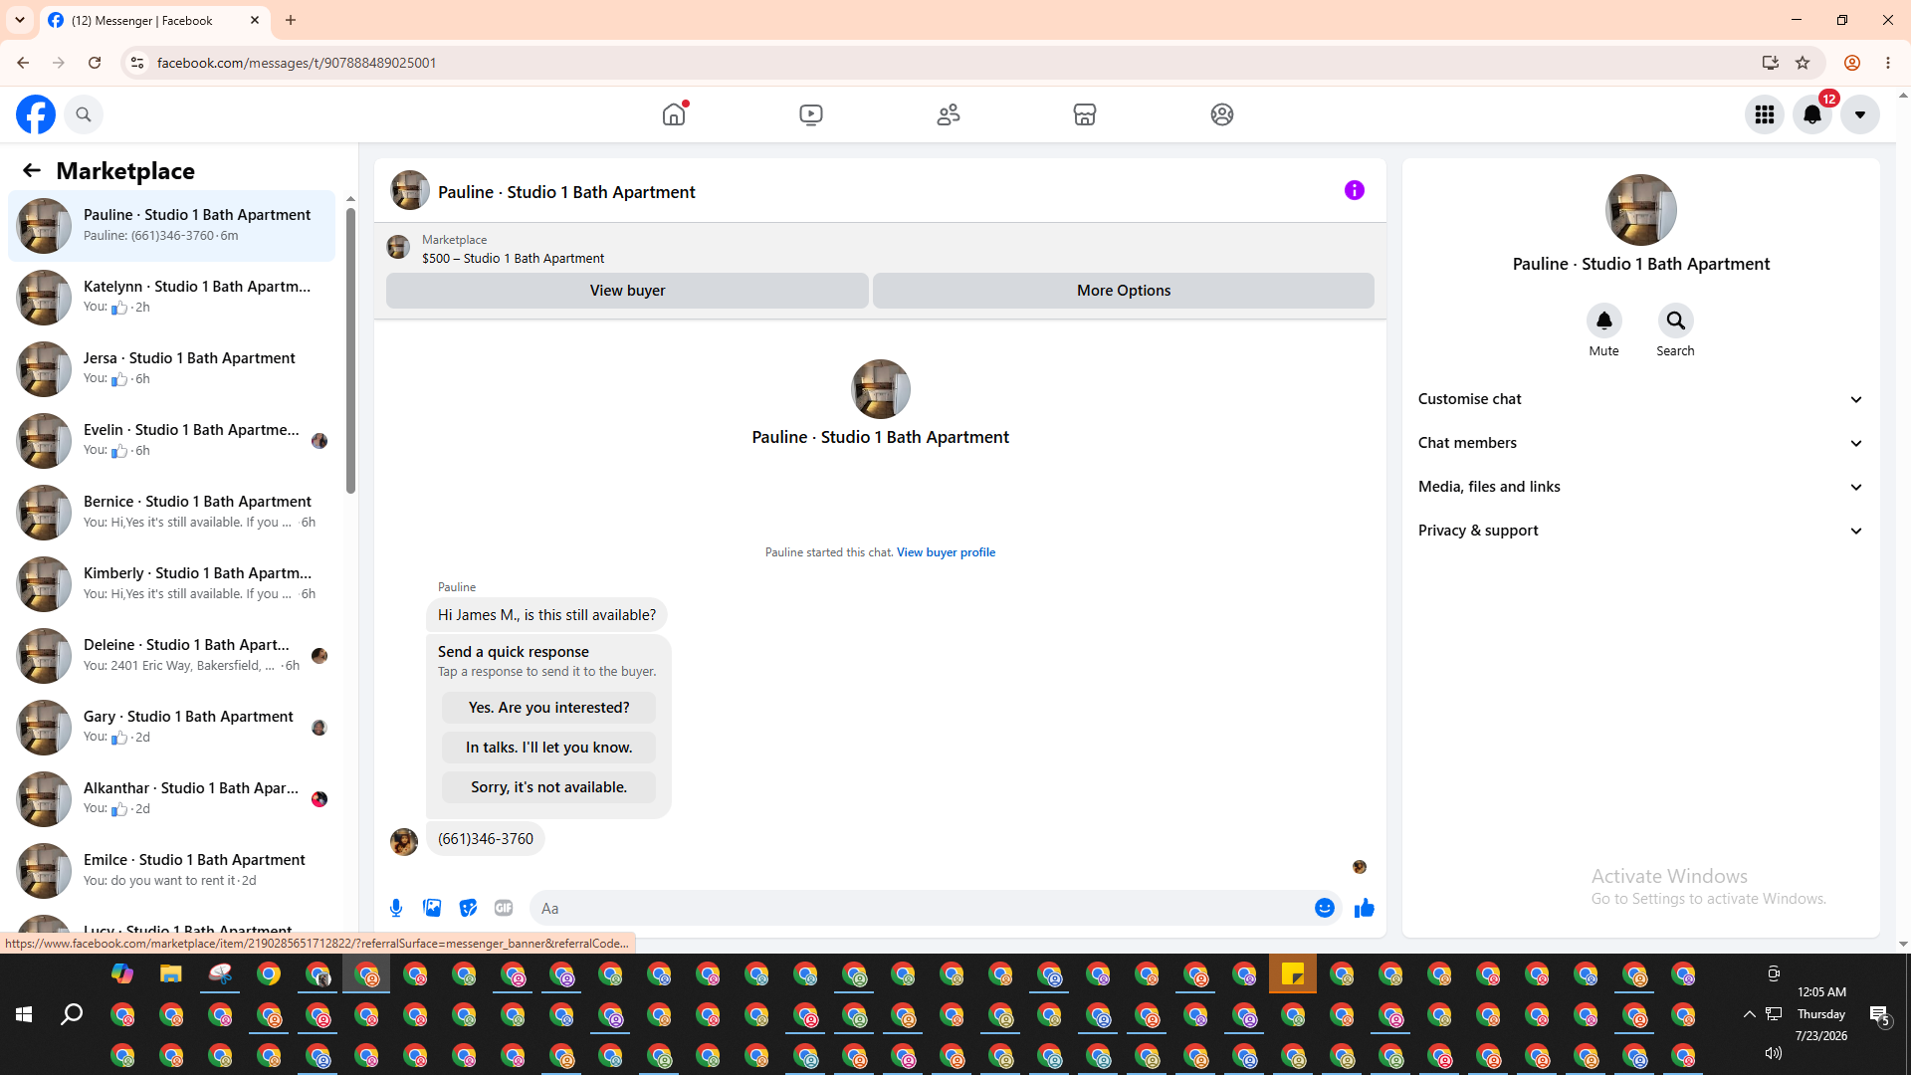Open the Jersa conversation
The image size is (1911, 1075).
tap(171, 369)
